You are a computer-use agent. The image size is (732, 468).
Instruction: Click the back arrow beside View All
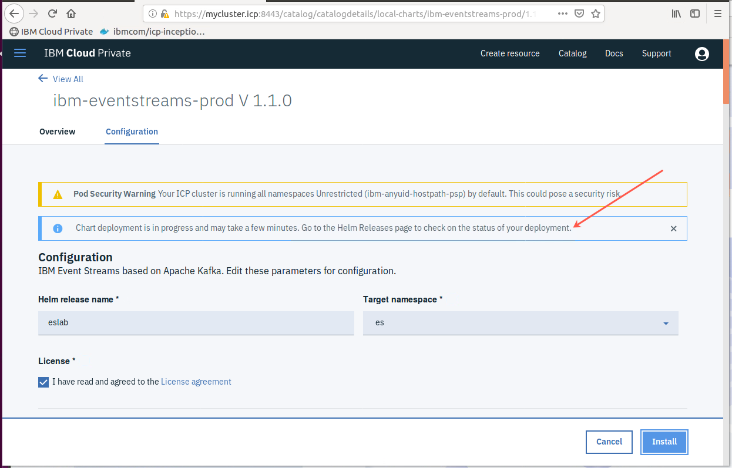click(x=42, y=79)
